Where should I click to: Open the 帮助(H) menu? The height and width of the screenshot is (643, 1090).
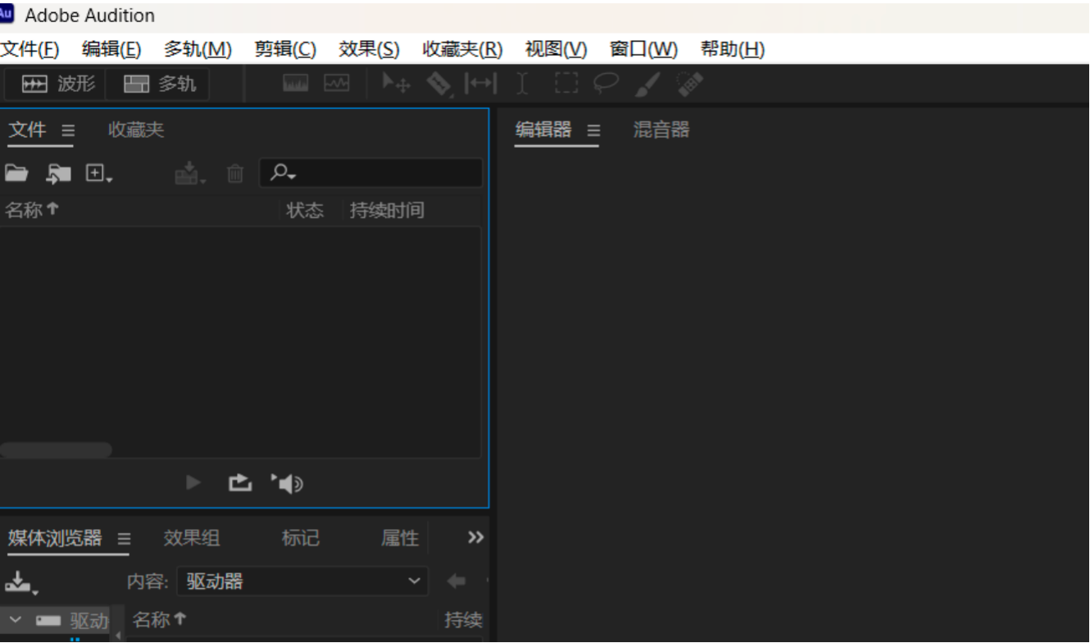click(x=733, y=49)
